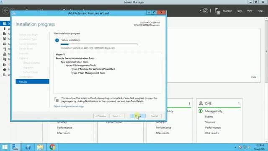The image size is (268, 151).
Task: Click the Server Manager back arrow button
Action: click(x=6, y=11)
